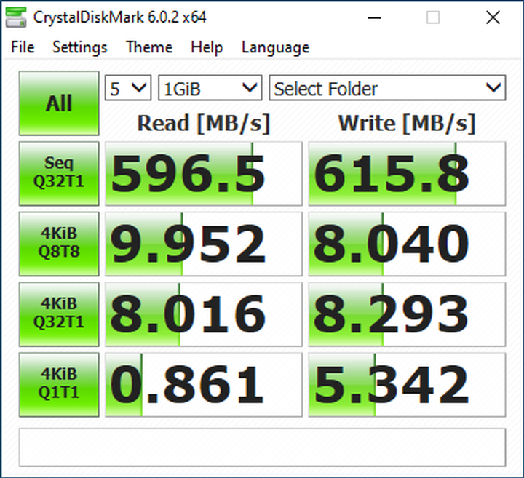This screenshot has height=478, width=524.
Task: Start the 4KiB Q8T8 test
Action: pyautogui.click(x=59, y=244)
